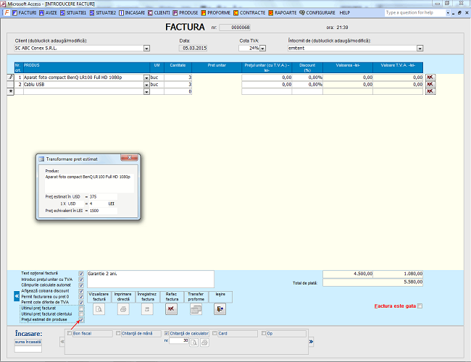Open product dropdown for Cablu USB row

point(146,85)
